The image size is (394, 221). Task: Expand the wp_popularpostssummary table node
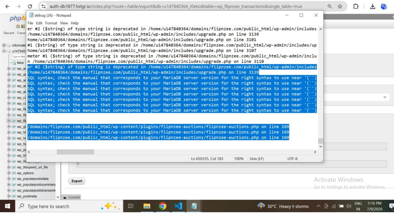[9, 185]
